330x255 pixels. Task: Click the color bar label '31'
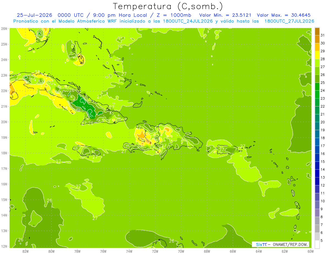click(323, 35)
